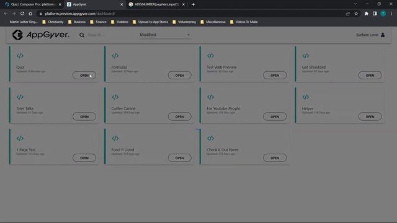The height and width of the screenshot is (223, 397).
Task: Open the 1 Page Test app
Action: pos(84,158)
